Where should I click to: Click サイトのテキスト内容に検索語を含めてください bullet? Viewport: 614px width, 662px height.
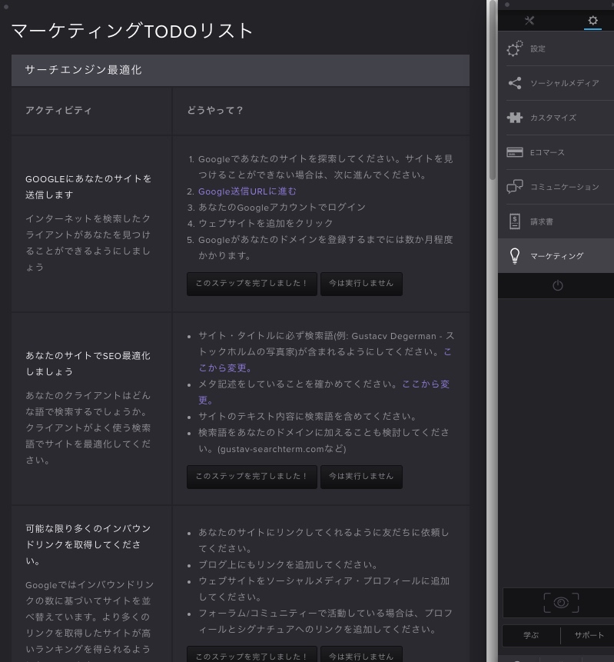pyautogui.click(x=307, y=416)
